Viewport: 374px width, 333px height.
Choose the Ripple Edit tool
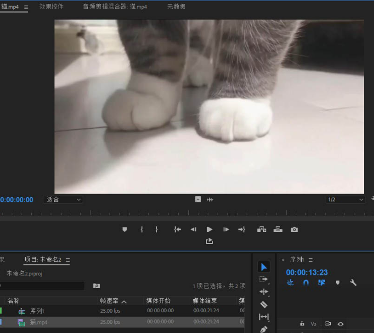[263, 292]
